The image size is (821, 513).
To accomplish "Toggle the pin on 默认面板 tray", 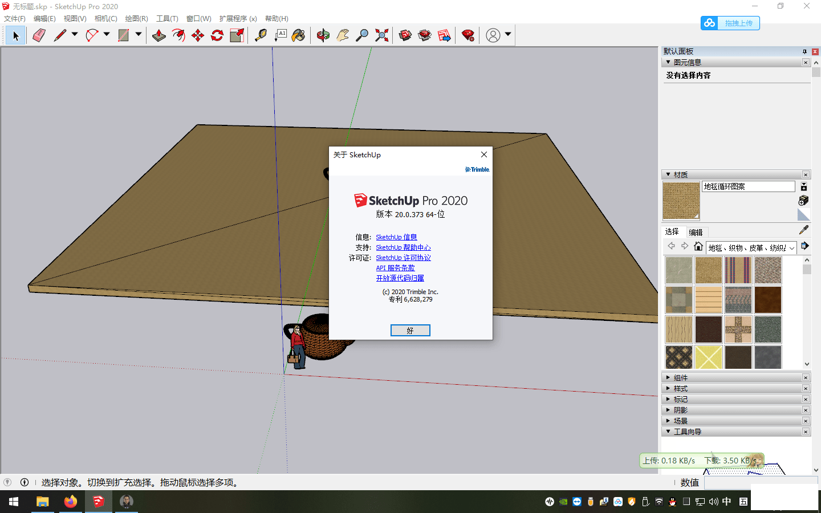I will [804, 51].
